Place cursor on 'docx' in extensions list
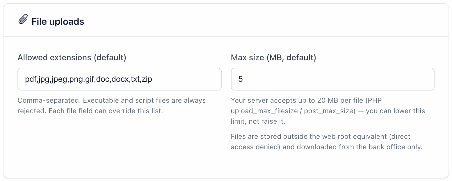The width and height of the screenshot is (452, 181). tap(120, 79)
